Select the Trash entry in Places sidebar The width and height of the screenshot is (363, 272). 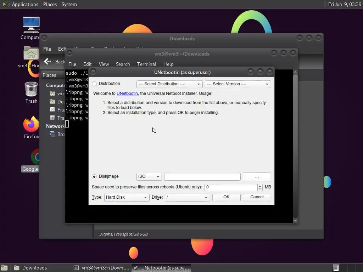coord(57,118)
